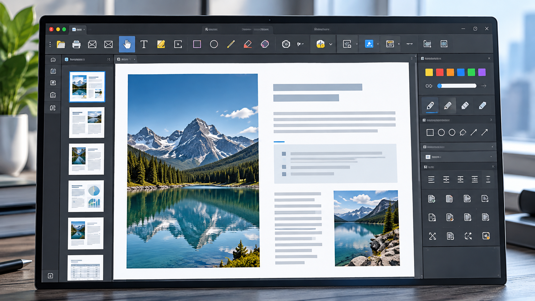Select the polygon shape in the shapes panel
The width and height of the screenshot is (535, 301).
click(463, 132)
